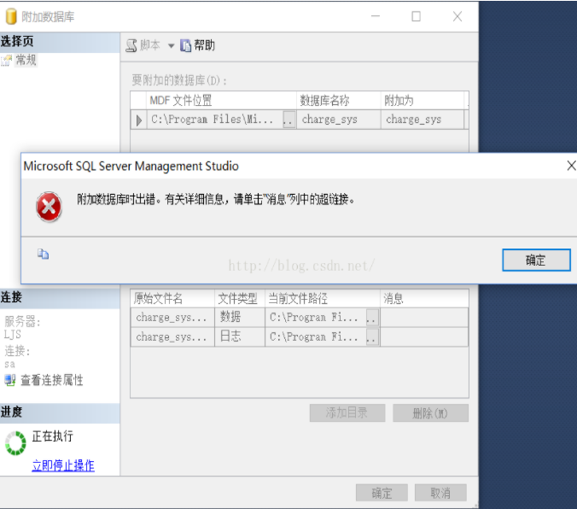577x509 pixels.
Task: Minimize the 附加数据库 window
Action: (x=376, y=16)
